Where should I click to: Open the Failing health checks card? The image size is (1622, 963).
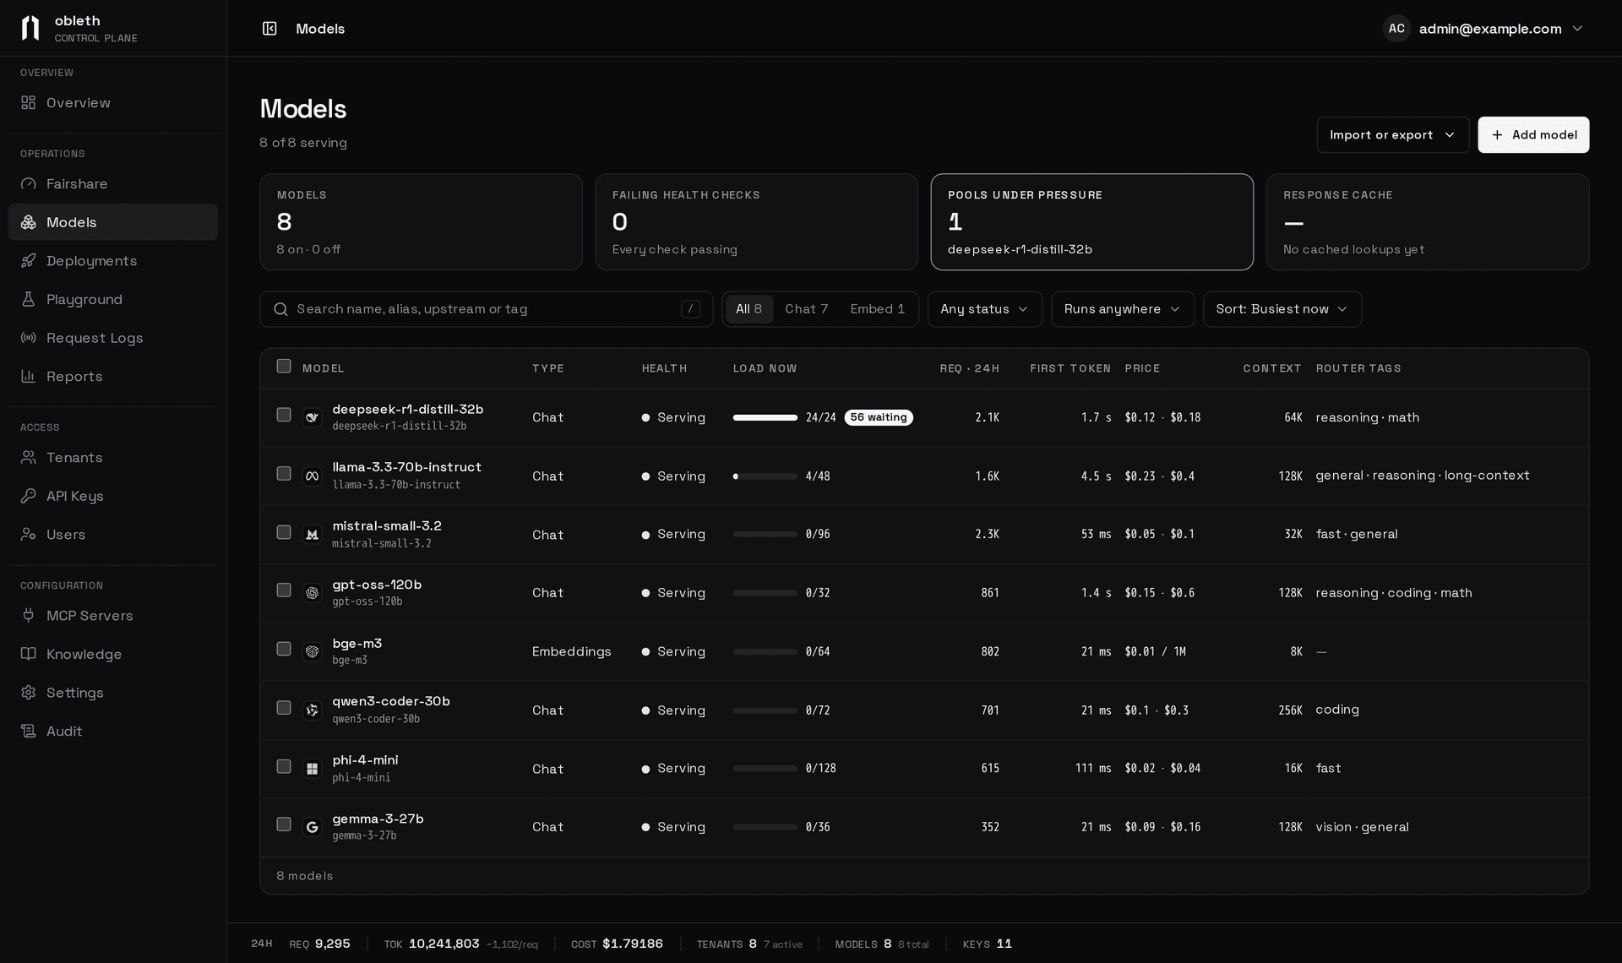tap(756, 222)
